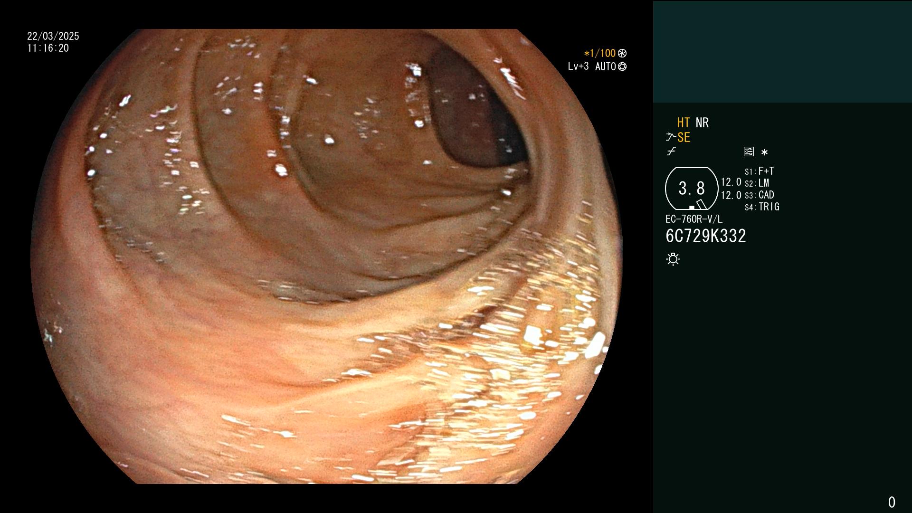Viewport: 912px width, 513px height.
Task: Click the HT indicator
Action: coord(684,123)
